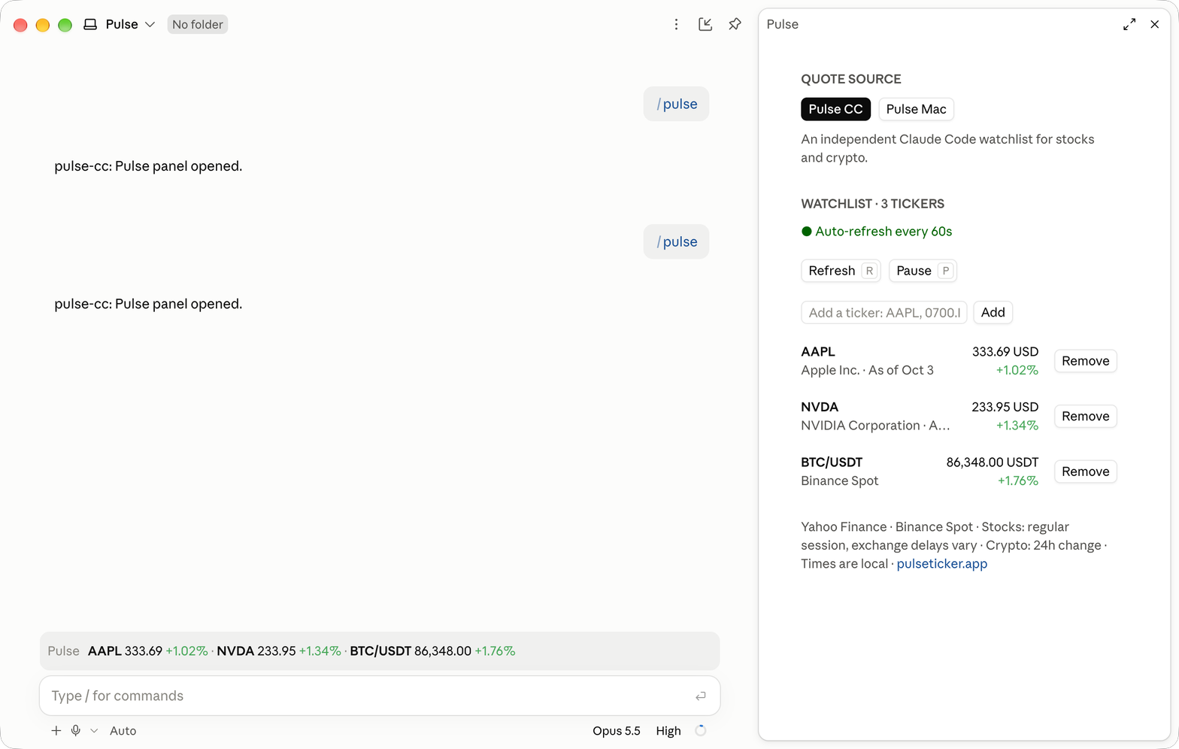Click the green macOS zoom window button
The width and height of the screenshot is (1179, 749).
65,25
